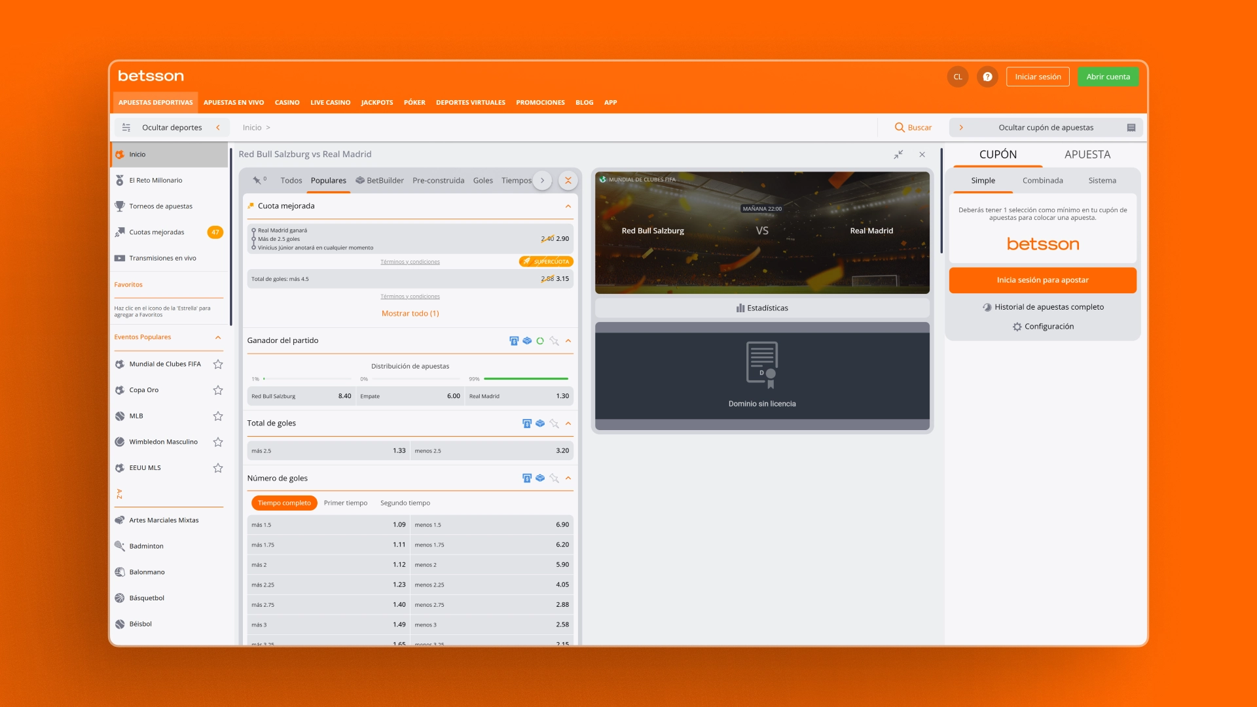Screen dimensions: 1257x707
Task: Click the BetBuilder icon in Número de goles
Action: tap(540, 479)
